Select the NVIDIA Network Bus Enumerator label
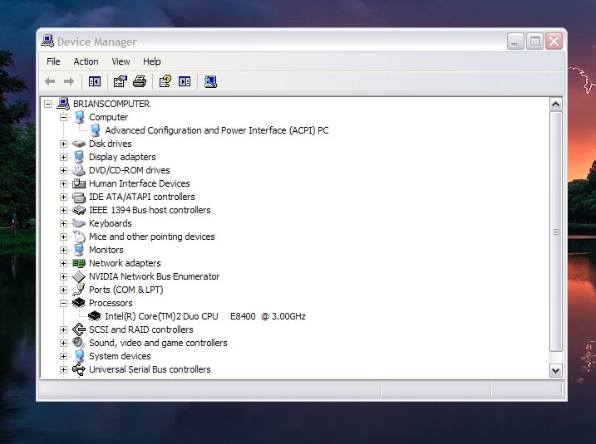 pos(154,276)
